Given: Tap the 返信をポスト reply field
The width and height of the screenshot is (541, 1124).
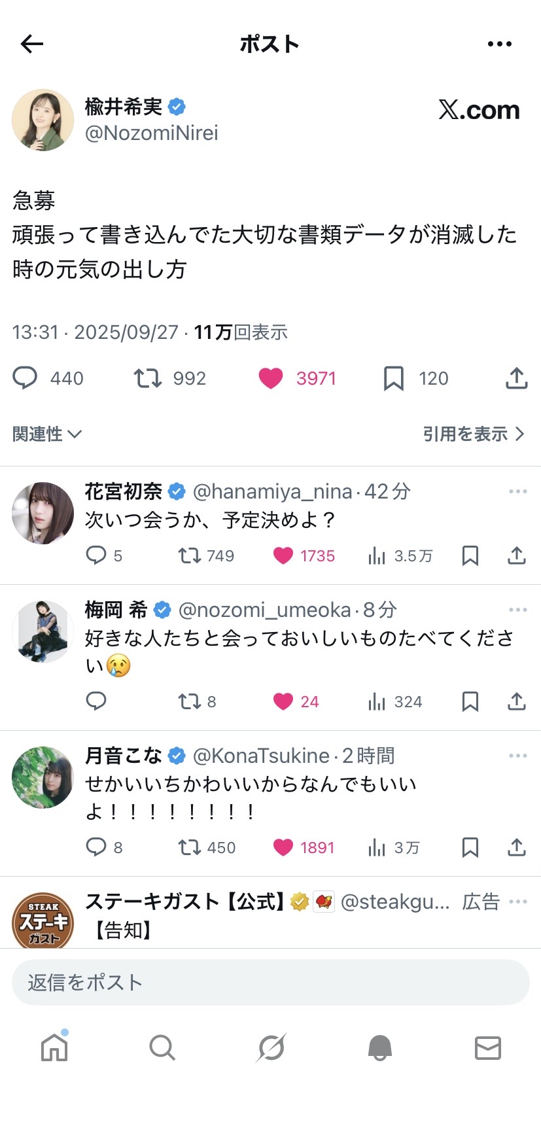Looking at the screenshot, I should tap(270, 982).
